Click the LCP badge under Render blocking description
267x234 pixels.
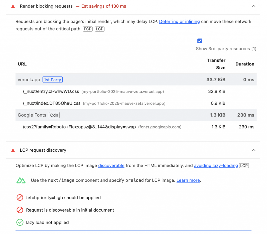[100, 29]
